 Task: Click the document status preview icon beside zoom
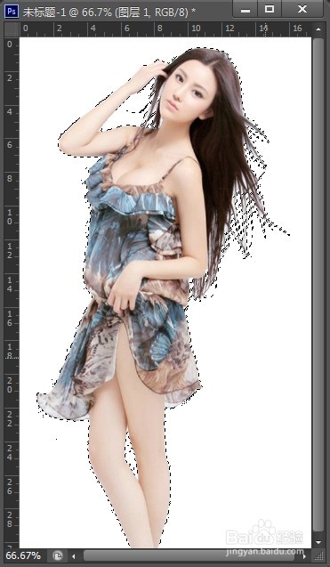pos(57,555)
